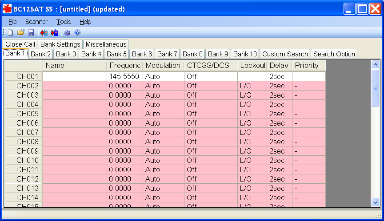Open the Tools menu
The height and width of the screenshot is (221, 384).
click(x=64, y=22)
